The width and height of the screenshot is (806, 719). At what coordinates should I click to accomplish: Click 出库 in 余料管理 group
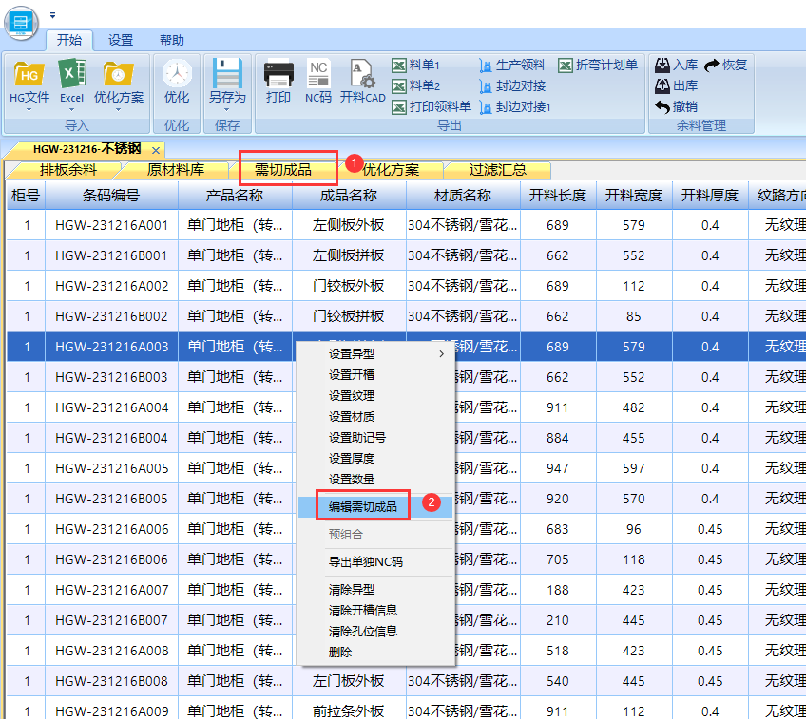click(676, 85)
